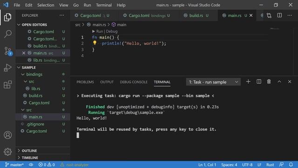Click rust-analyzer status item

74,165
